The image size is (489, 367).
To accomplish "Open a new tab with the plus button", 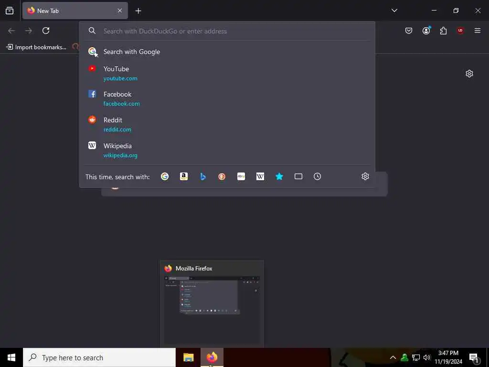I will (x=138, y=11).
